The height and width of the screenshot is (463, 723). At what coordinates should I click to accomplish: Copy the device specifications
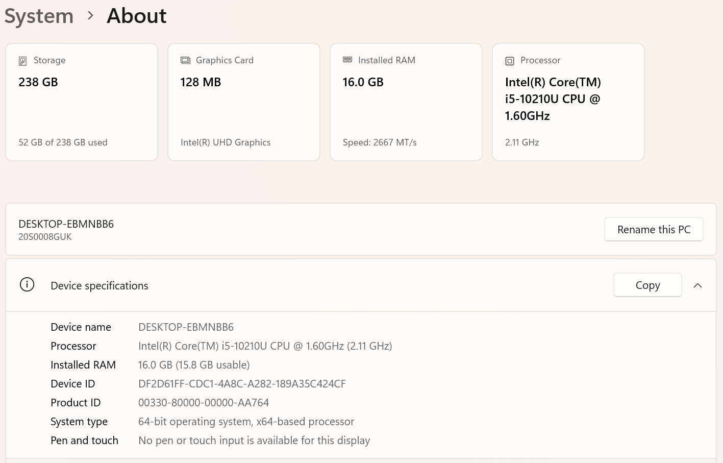[647, 285]
